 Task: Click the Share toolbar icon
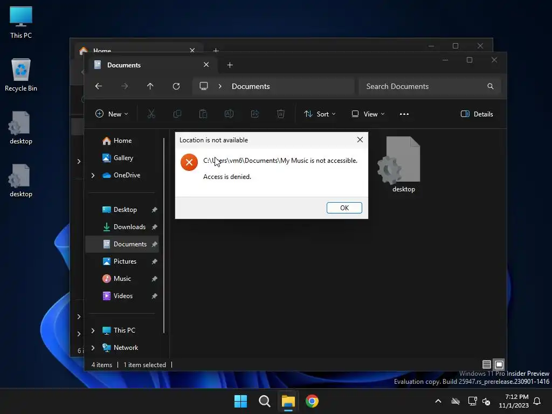[x=255, y=114]
